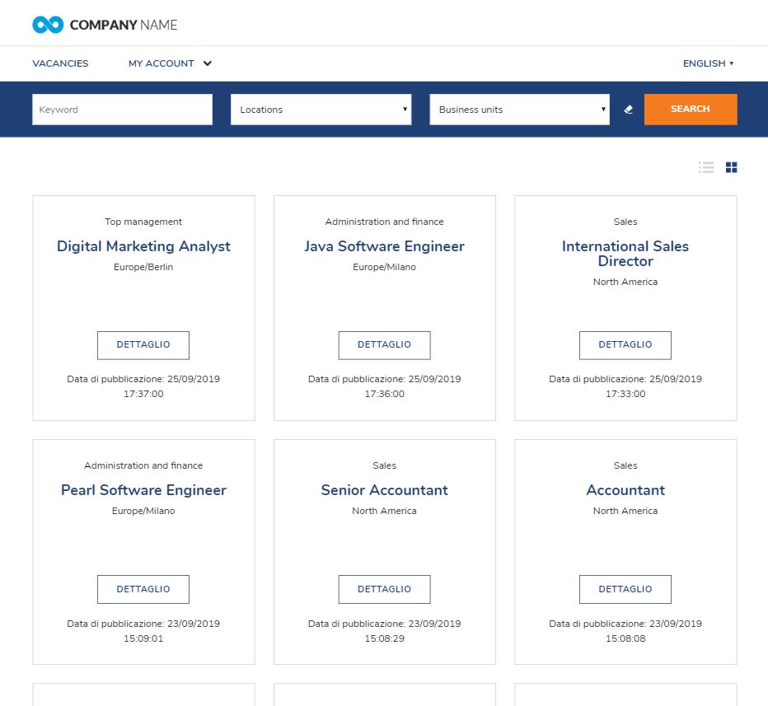Screen dimensions: 768x706
Task: Click the eraser icon to clear search filters
Action: [628, 109]
